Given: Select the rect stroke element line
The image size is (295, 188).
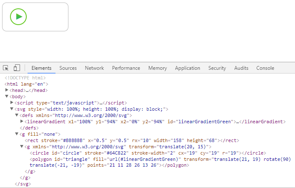Looking at the screenshot, I should [x=132, y=140].
